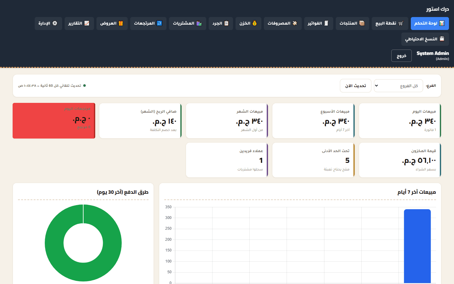Click the green auto-refresh status dot
This screenshot has width=454, height=284.
point(84,86)
